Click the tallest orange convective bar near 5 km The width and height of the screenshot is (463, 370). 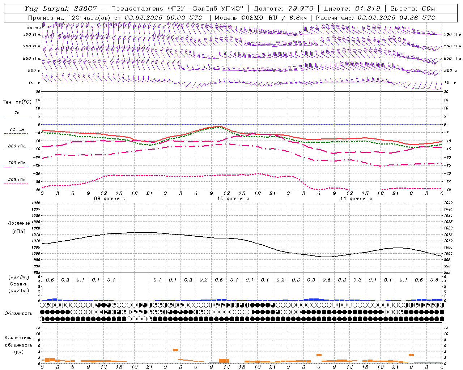175,350
